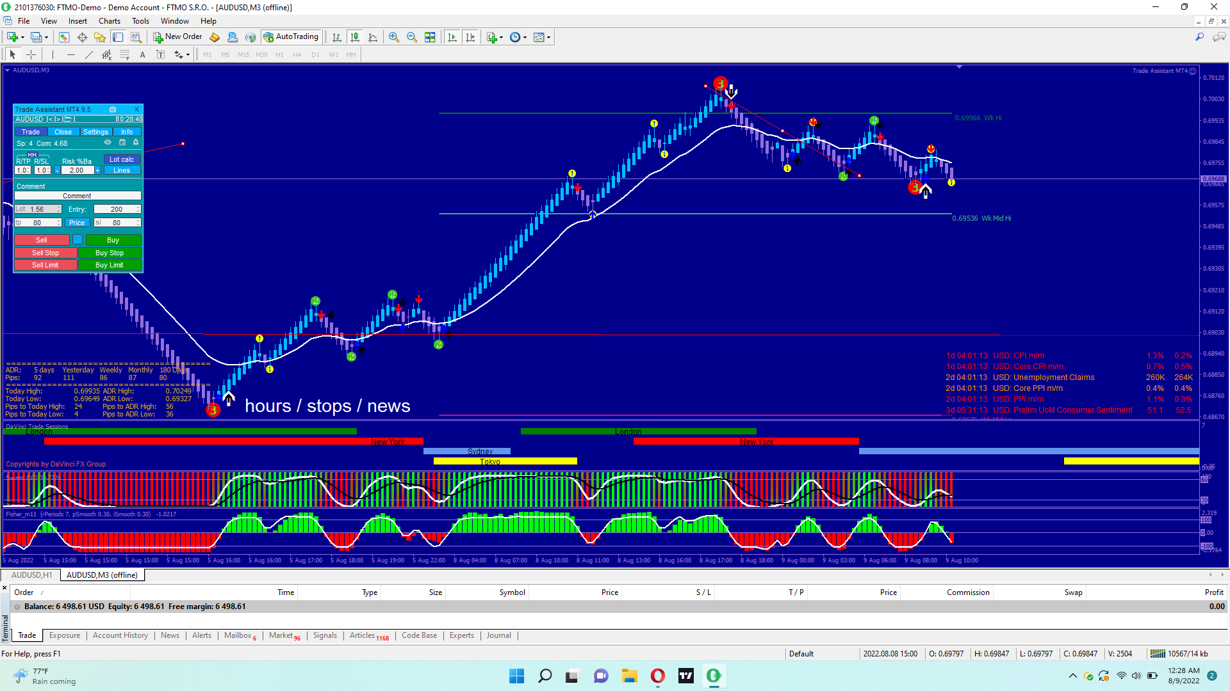
Task: Select the Fibonacci retracement tool
Action: point(125,55)
